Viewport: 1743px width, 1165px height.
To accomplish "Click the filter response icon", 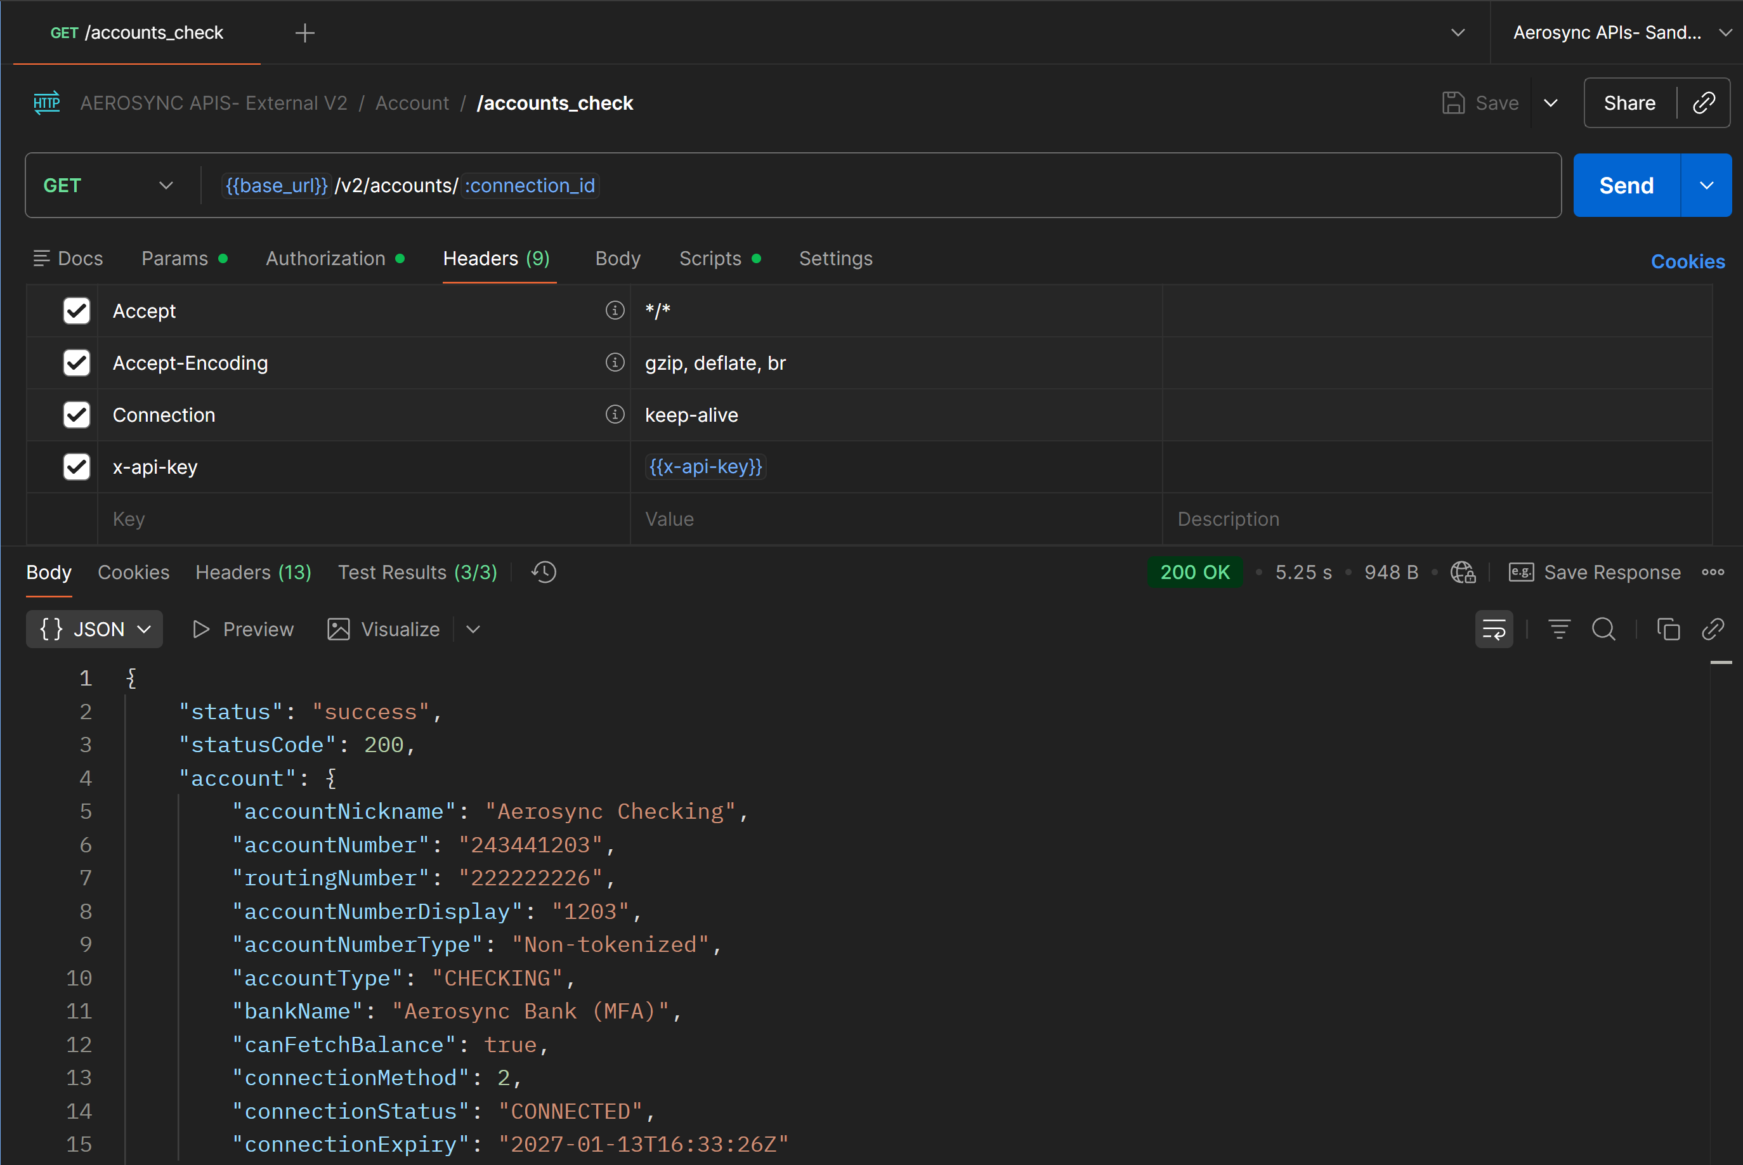I will (x=1559, y=629).
